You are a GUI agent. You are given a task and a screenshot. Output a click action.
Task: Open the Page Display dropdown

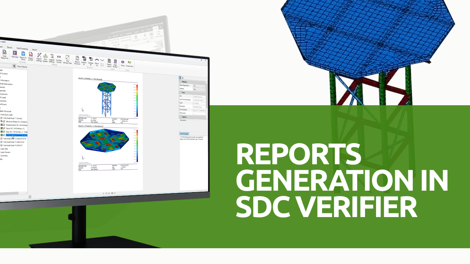point(115,63)
